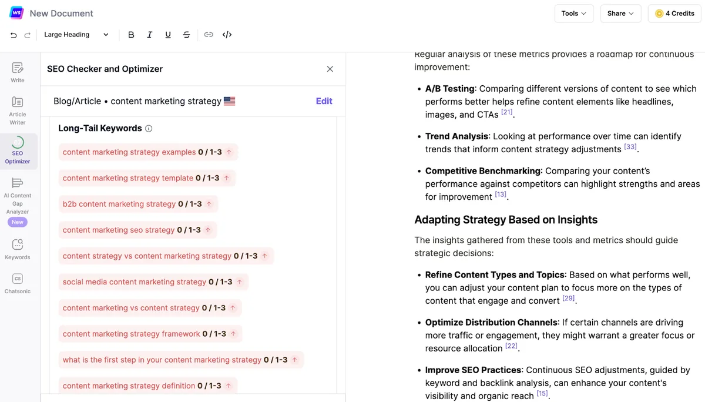Screen dimensions: 705x402
Task: Select 'content strategy vs content marketing strategy' keyword
Action: click(x=166, y=256)
